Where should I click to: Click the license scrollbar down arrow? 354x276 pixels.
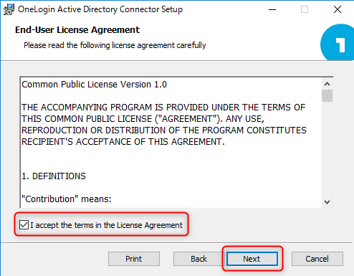(327, 202)
